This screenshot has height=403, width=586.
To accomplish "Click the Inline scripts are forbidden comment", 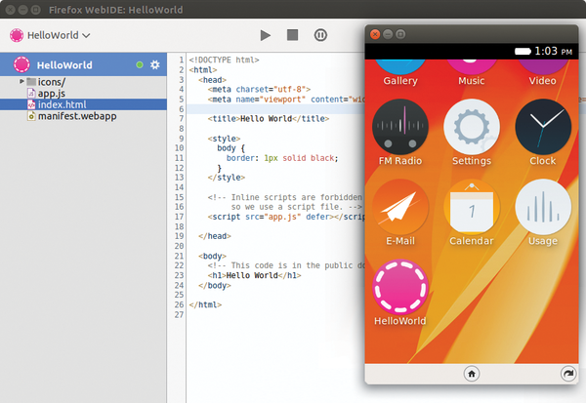I will (285, 197).
